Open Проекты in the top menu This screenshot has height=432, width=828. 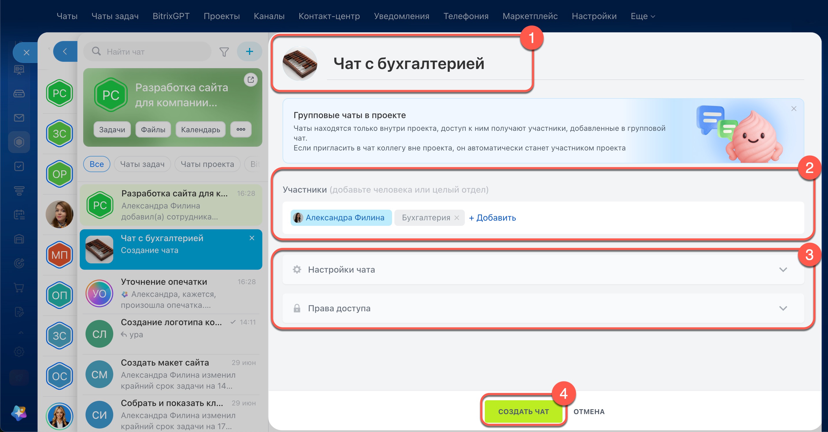point(222,16)
